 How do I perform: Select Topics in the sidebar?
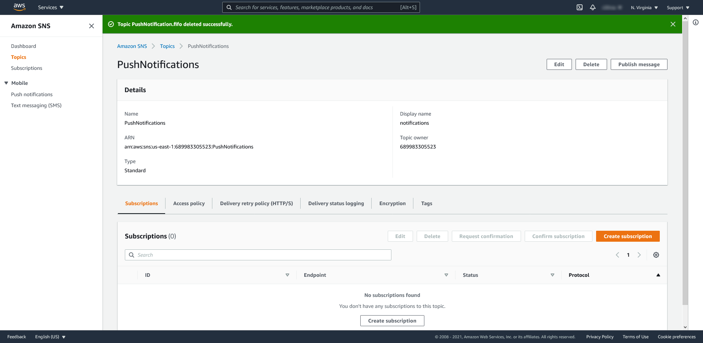pyautogui.click(x=19, y=57)
